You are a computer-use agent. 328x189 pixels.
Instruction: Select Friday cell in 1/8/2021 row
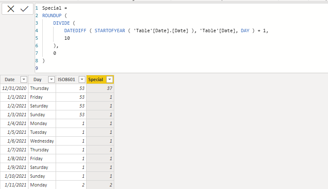click(42, 158)
